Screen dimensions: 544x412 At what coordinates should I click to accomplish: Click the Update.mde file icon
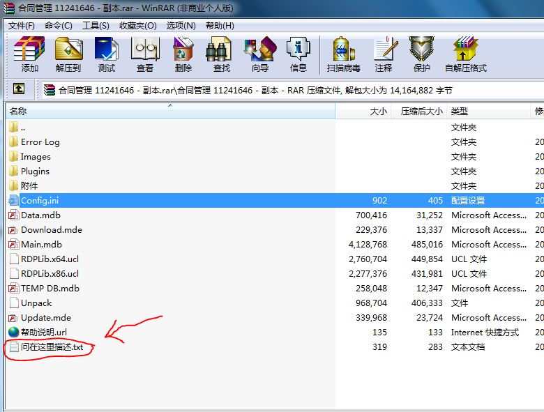pos(13,317)
